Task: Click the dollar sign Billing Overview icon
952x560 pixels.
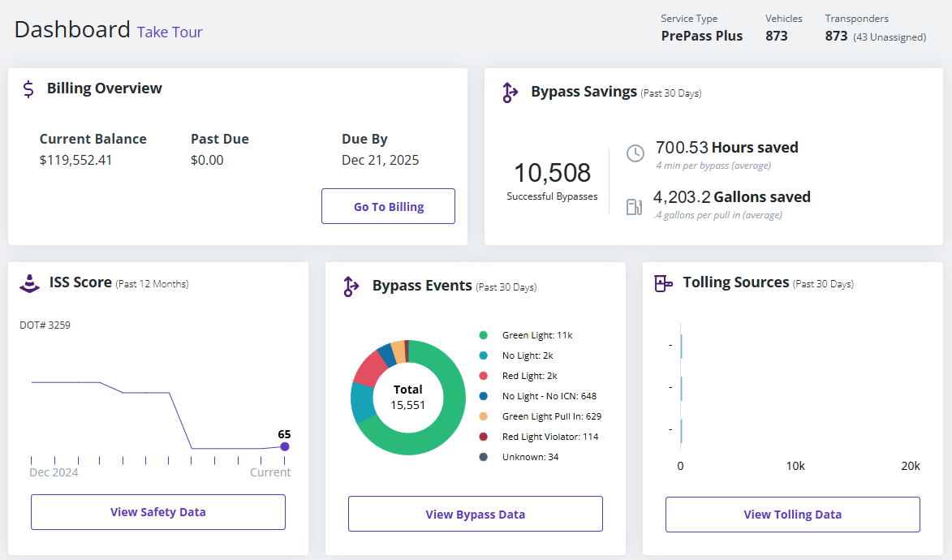Action: click(28, 89)
